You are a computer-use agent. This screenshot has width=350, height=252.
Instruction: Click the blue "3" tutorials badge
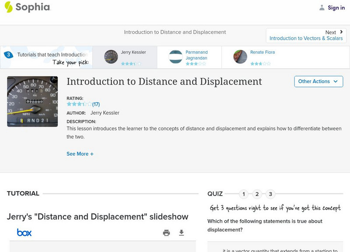pyautogui.click(x=9, y=54)
